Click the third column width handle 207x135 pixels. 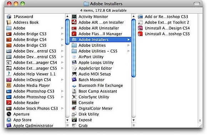(x=200, y=120)
